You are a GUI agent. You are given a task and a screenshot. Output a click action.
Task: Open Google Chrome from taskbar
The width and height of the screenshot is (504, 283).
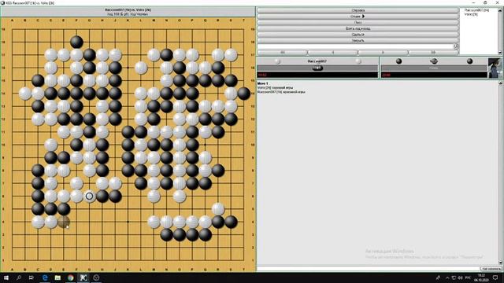[70, 277]
